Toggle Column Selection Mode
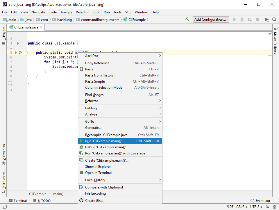Viewport: 279px width, 210px height. click(x=120, y=88)
